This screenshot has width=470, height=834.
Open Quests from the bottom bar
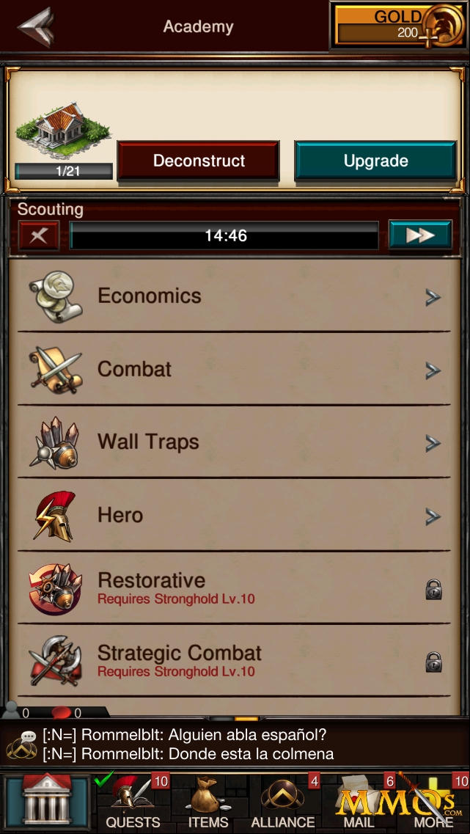pos(133,802)
